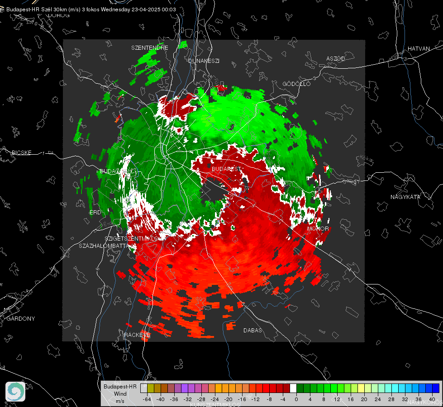Pick the darkest blue swatch at legend's end
This screenshot has width=443, height=407.
tap(436, 388)
